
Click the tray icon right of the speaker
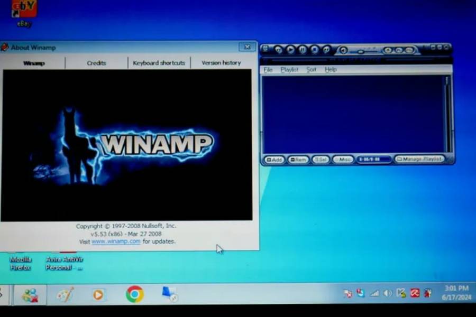401,293
